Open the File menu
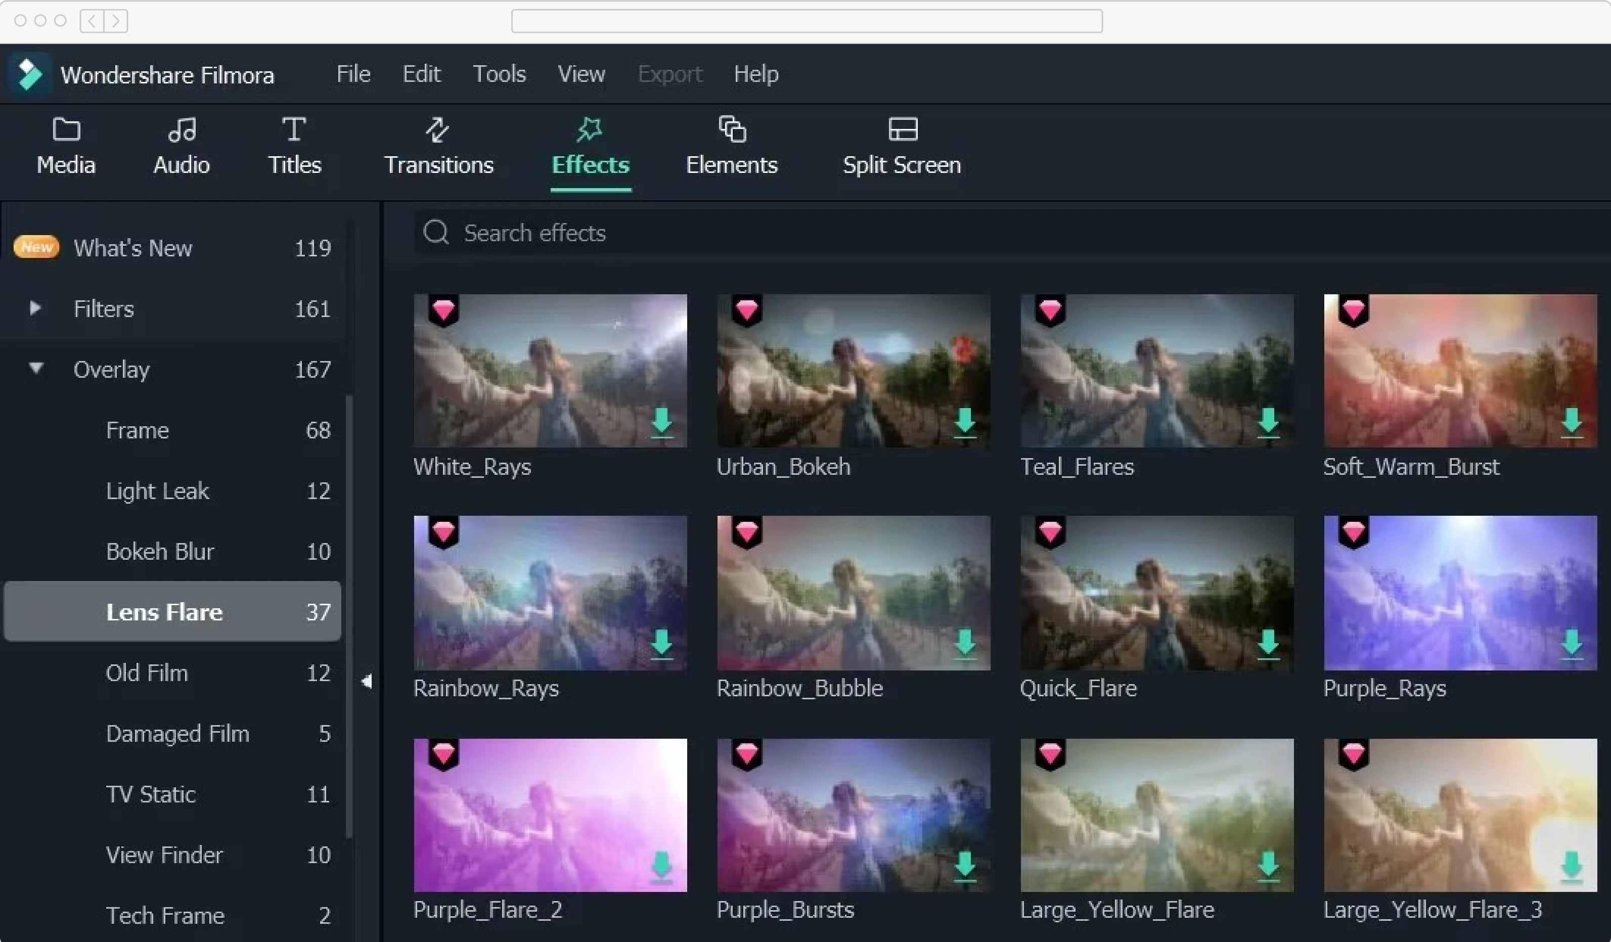 pos(353,73)
